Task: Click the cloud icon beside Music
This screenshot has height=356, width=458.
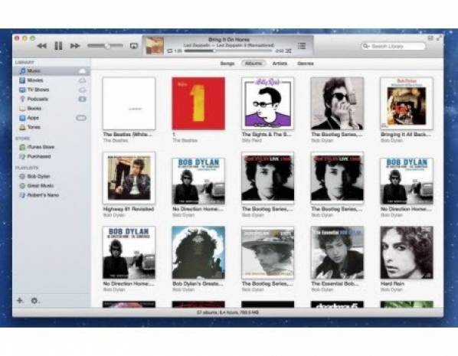Action: [x=83, y=71]
